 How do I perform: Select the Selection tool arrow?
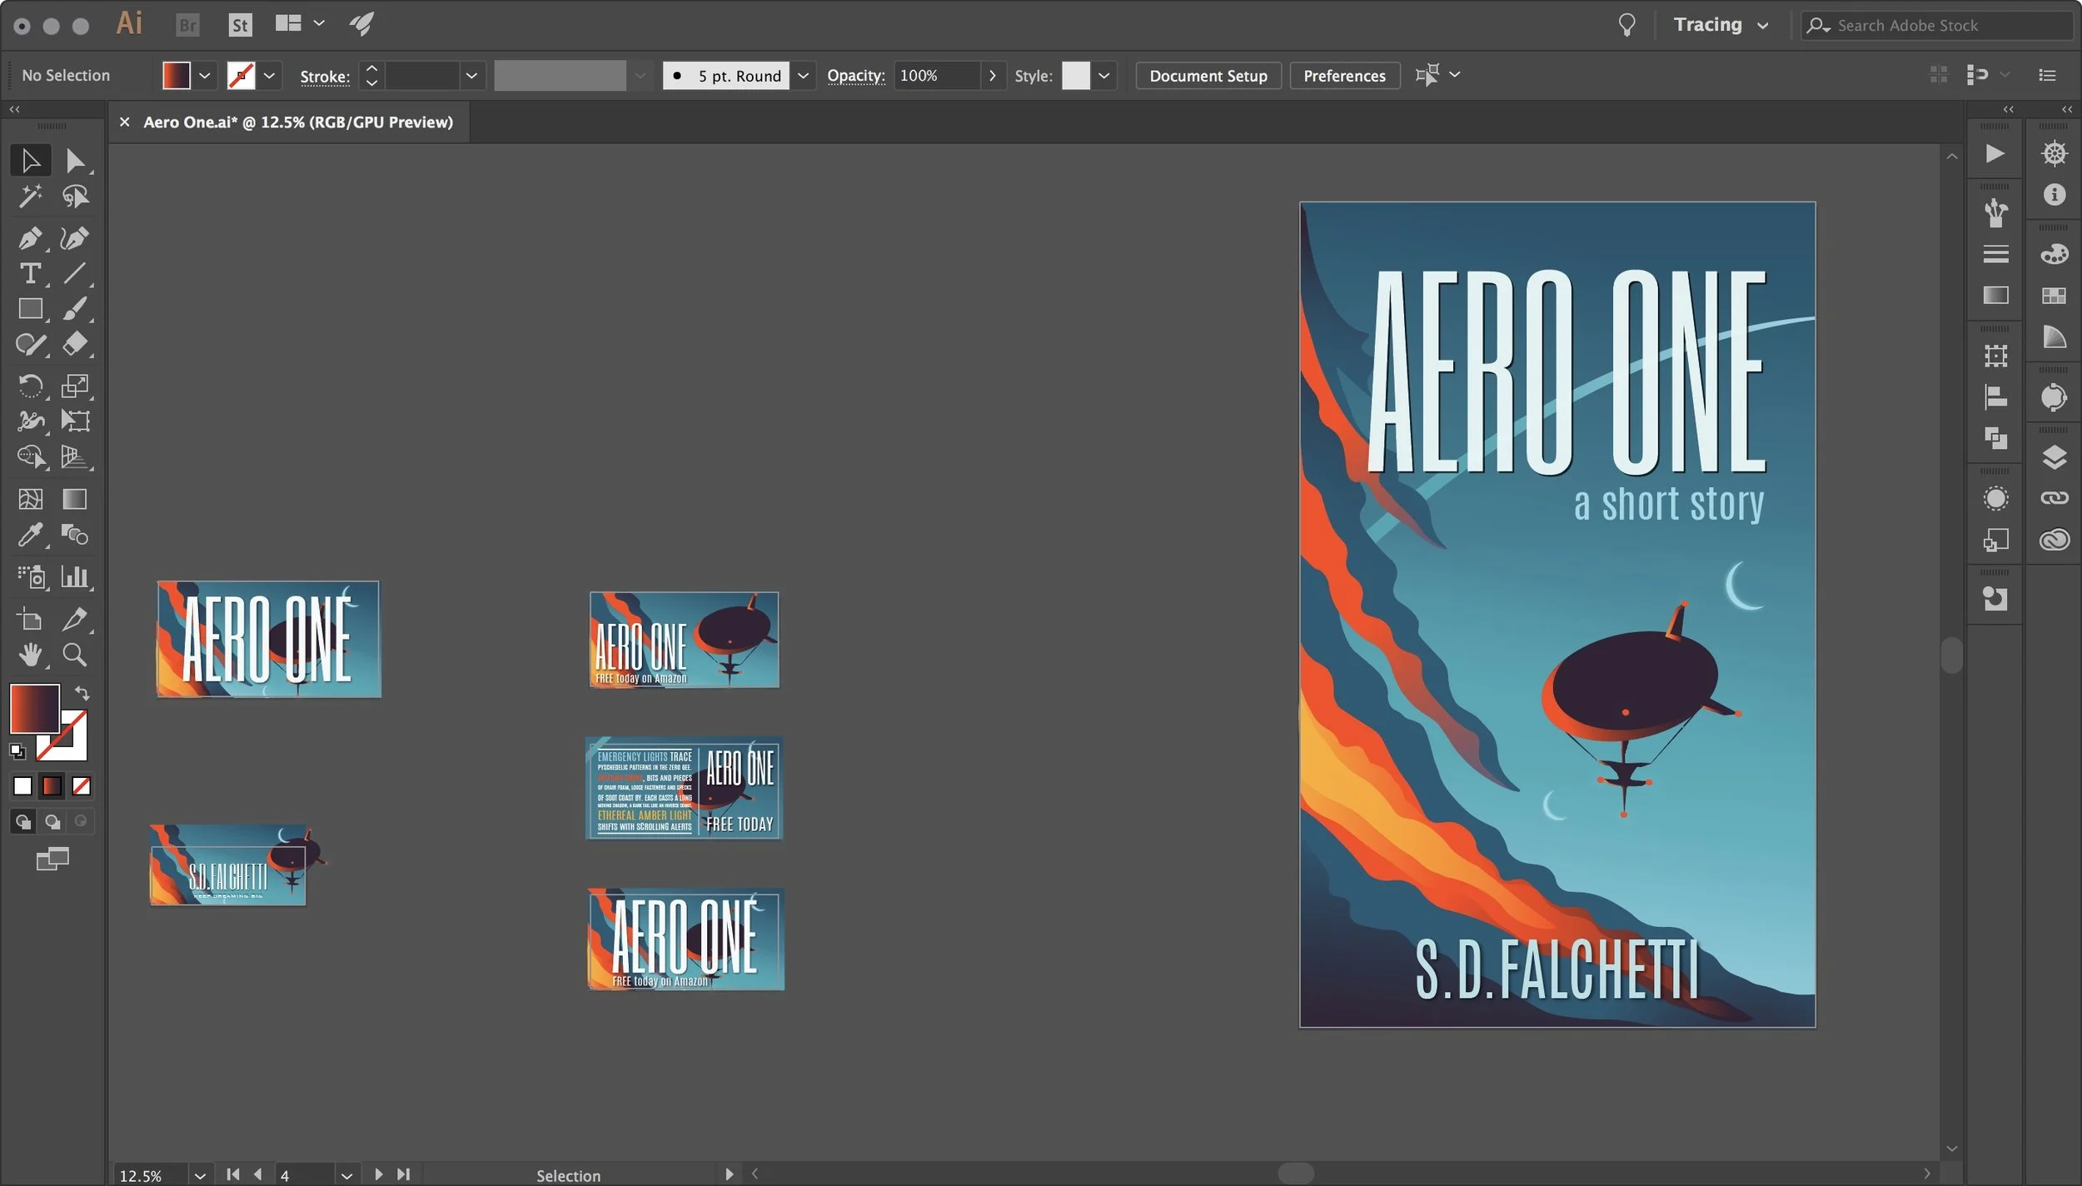[x=31, y=160]
